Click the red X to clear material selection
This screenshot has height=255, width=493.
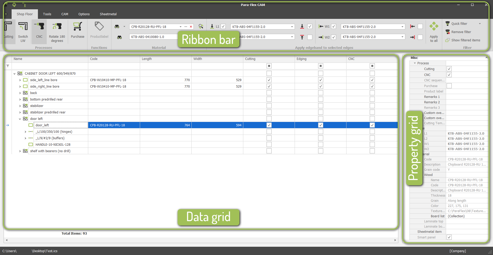[x=191, y=26]
